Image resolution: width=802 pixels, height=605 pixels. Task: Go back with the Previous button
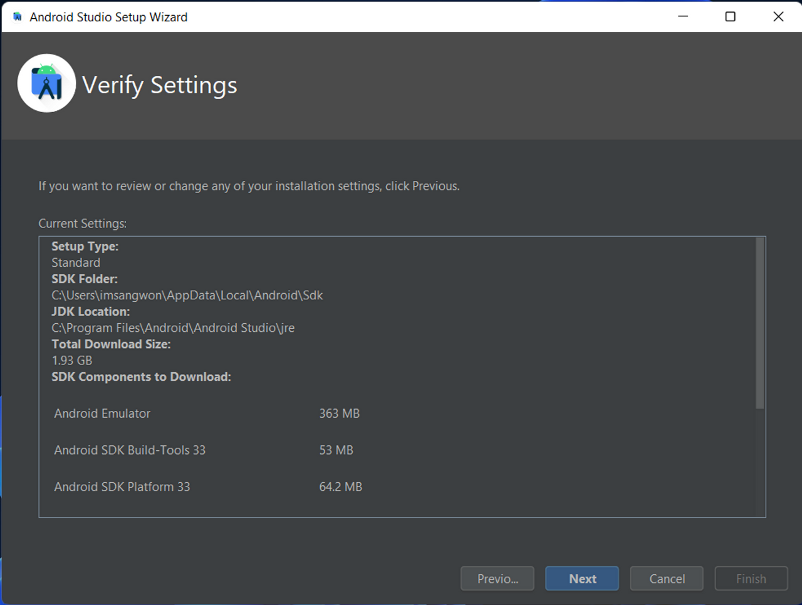point(497,579)
